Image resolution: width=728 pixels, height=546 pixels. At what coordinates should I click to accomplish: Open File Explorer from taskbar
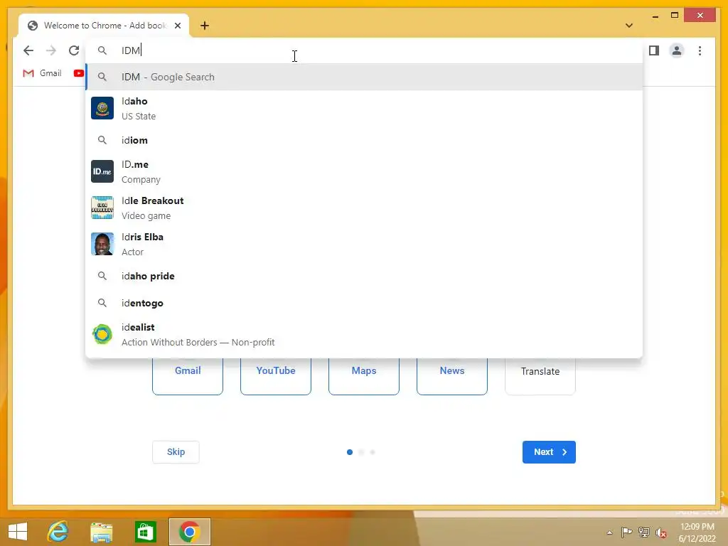(101, 532)
